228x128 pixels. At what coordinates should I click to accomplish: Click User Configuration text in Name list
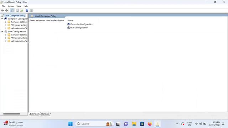click(x=79, y=28)
